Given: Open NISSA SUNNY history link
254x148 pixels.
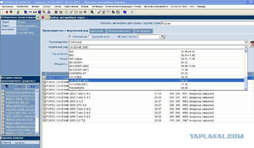Looking at the screenshot, I should click(20, 123).
